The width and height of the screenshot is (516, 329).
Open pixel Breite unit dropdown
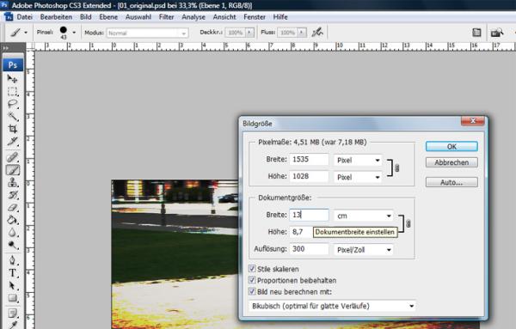tap(358, 160)
